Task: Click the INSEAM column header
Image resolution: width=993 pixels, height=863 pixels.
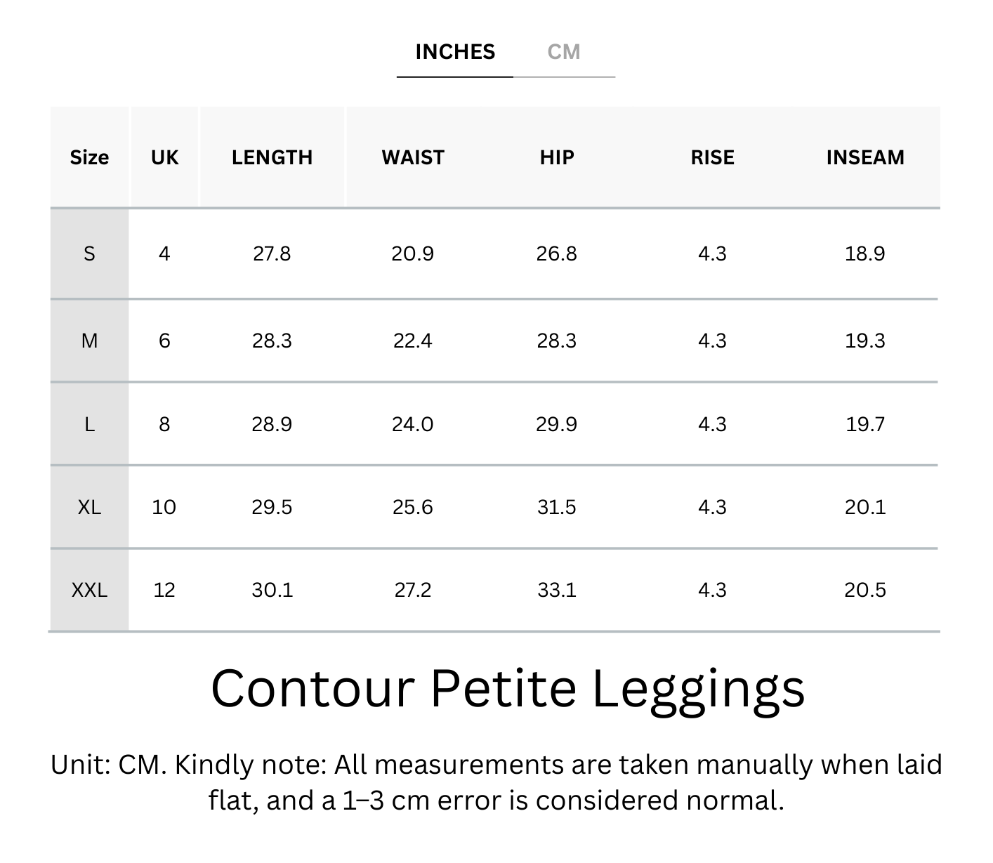Action: coord(865,157)
